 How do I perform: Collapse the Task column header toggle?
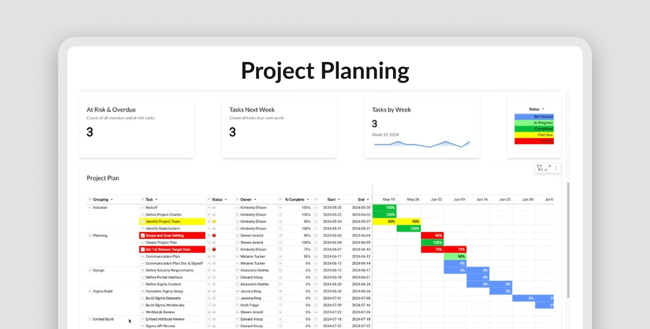[143, 200]
